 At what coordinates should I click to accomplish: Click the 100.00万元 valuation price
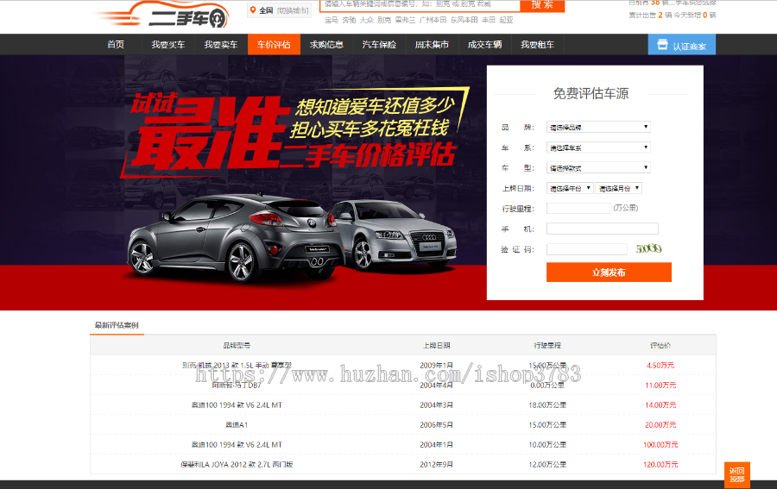pos(660,444)
